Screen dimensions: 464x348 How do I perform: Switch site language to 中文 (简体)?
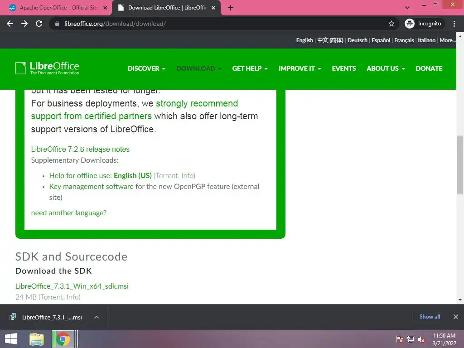tap(330, 40)
